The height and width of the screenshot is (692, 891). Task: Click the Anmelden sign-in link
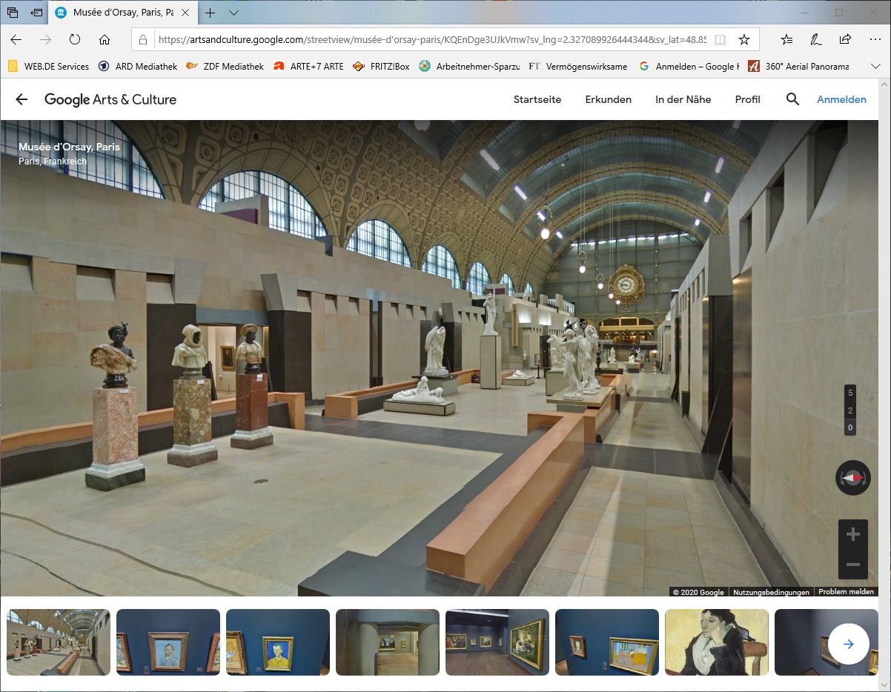(841, 99)
